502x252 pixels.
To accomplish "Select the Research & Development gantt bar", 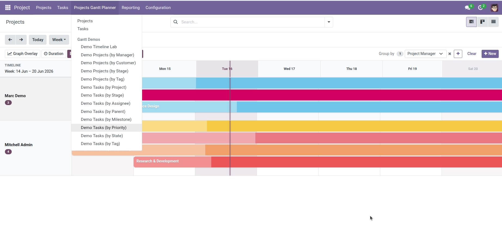I will click(318, 162).
